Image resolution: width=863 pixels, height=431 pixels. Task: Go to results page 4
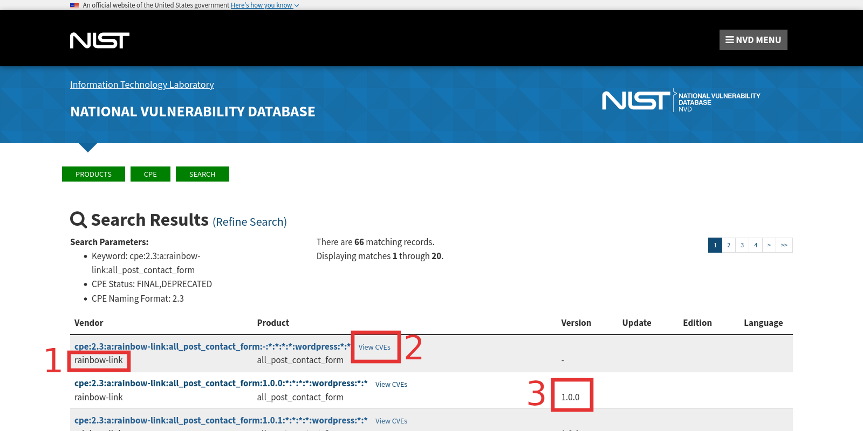756,245
